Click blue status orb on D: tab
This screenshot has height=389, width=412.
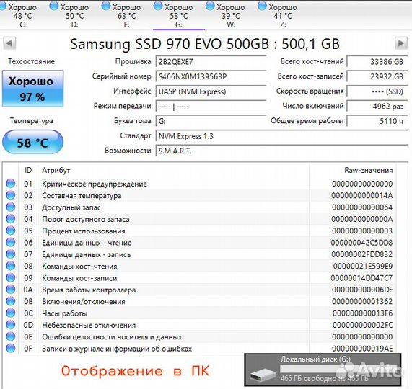point(54,6)
